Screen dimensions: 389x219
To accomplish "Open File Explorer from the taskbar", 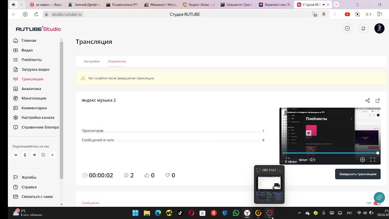I will 147,213.
